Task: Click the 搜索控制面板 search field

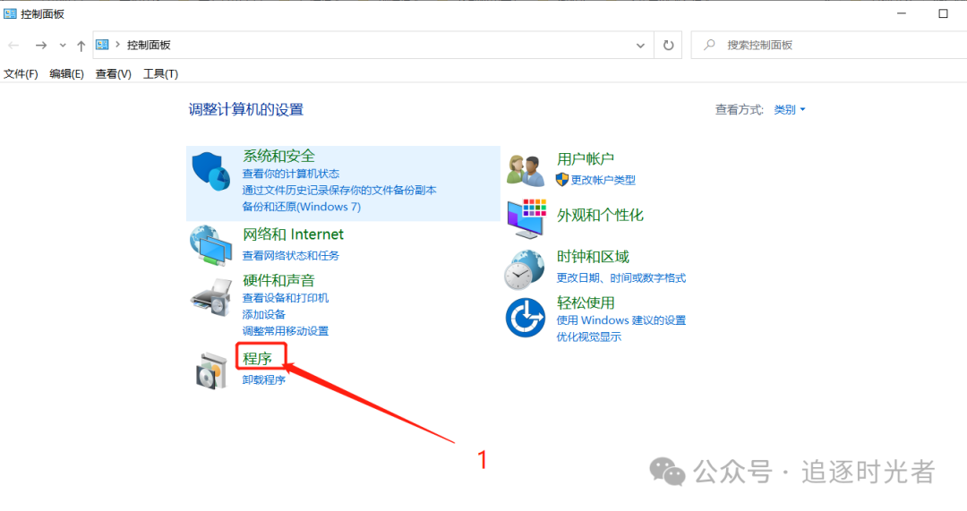Action: coord(829,45)
